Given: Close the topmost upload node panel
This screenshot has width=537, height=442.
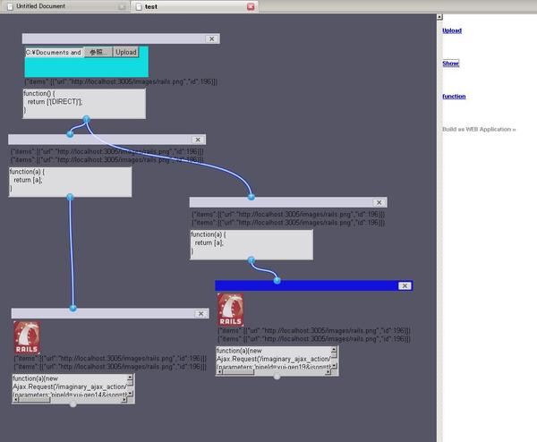Looking at the screenshot, I should [x=211, y=39].
